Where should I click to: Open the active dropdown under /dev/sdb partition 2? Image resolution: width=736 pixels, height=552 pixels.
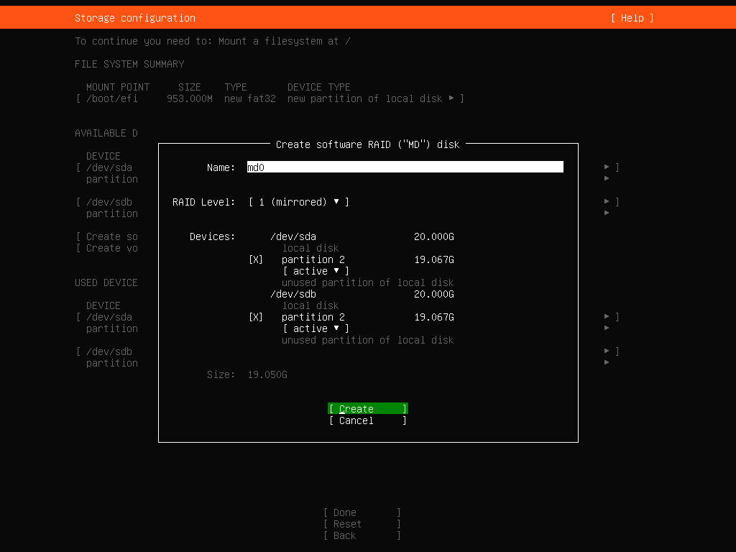[316, 328]
